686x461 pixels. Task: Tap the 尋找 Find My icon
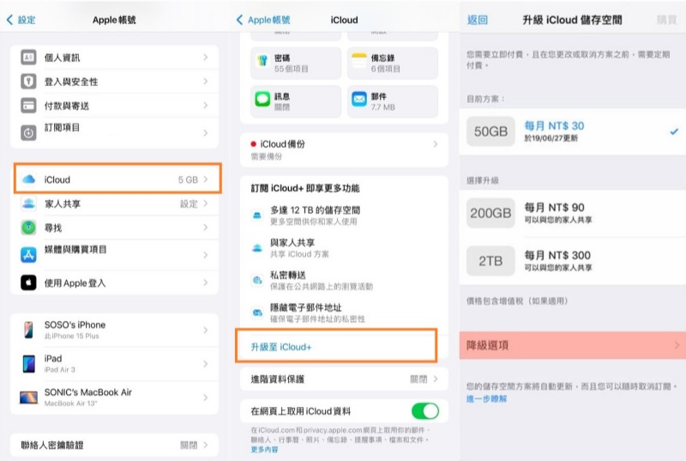tap(28, 227)
